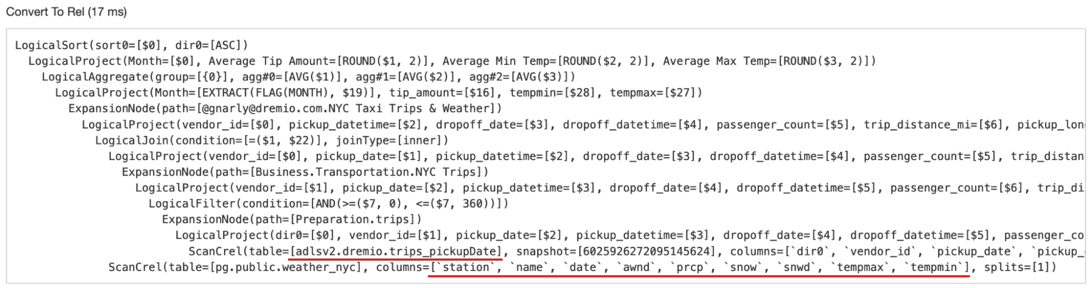
Task: Click ExpansionNode Preparation.trips path
Action: coord(292,219)
